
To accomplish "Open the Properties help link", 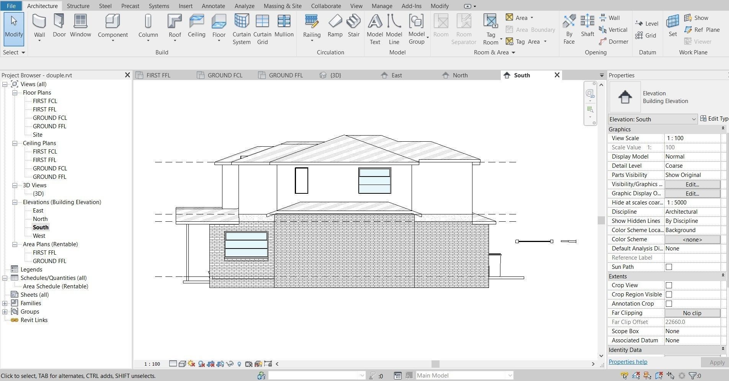I will [x=628, y=362].
